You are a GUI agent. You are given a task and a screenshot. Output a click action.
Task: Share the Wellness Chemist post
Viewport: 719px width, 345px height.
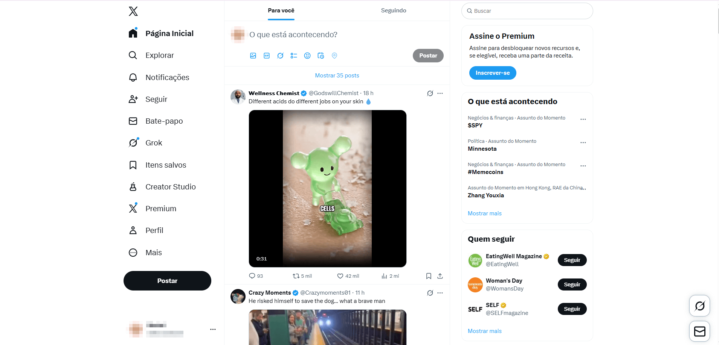[x=440, y=276]
